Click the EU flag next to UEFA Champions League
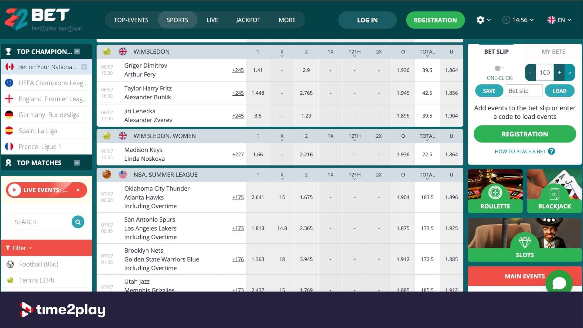 (9, 83)
